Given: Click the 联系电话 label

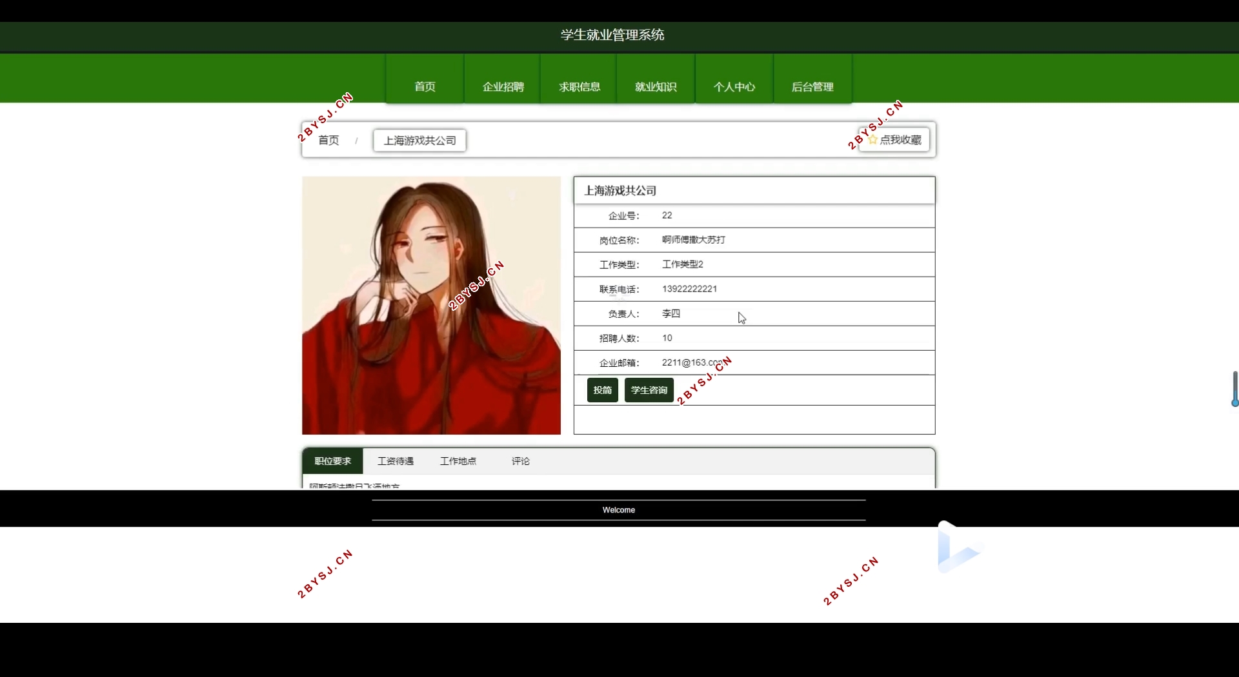Looking at the screenshot, I should click(x=619, y=289).
